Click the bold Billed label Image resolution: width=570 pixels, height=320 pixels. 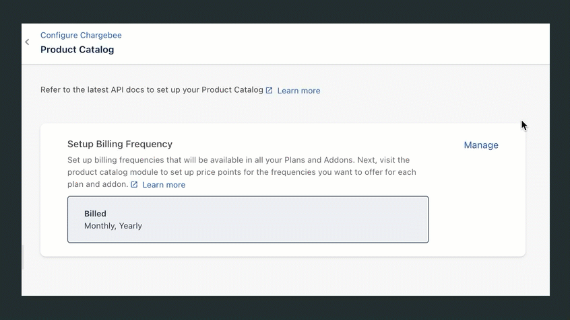[x=95, y=214]
